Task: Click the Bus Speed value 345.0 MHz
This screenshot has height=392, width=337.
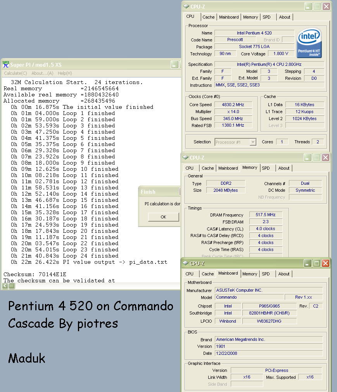Action: point(233,119)
